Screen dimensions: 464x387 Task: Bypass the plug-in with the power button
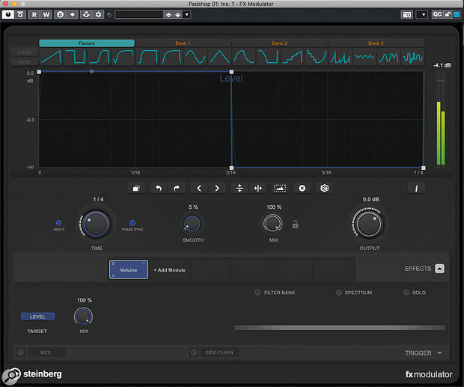coord(7,14)
